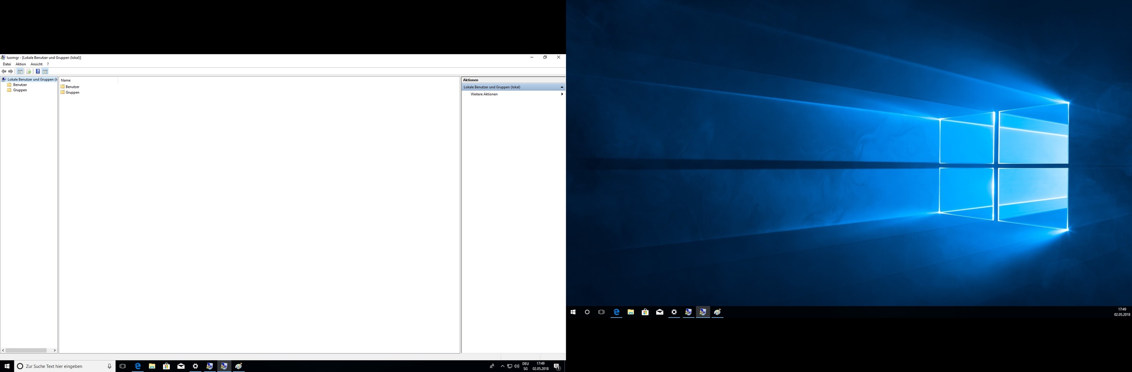Open Task View on the second monitor's taskbar

[x=601, y=312]
